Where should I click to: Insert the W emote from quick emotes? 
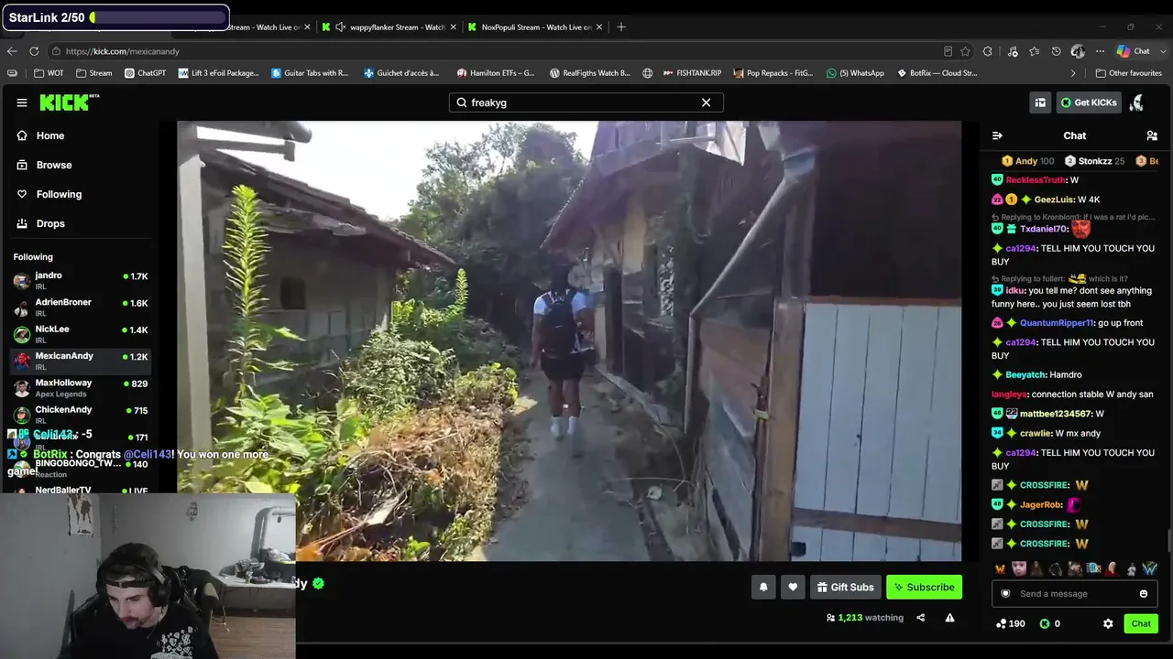tap(1000, 569)
